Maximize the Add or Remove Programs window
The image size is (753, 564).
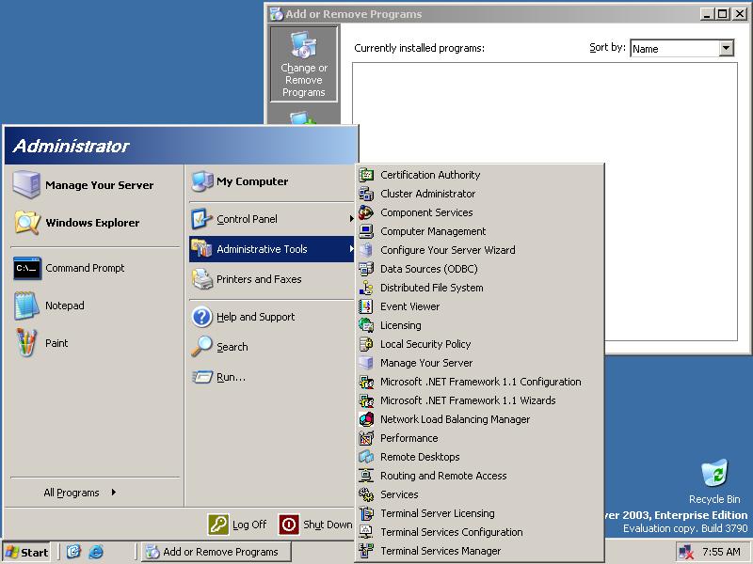pyautogui.click(x=722, y=14)
